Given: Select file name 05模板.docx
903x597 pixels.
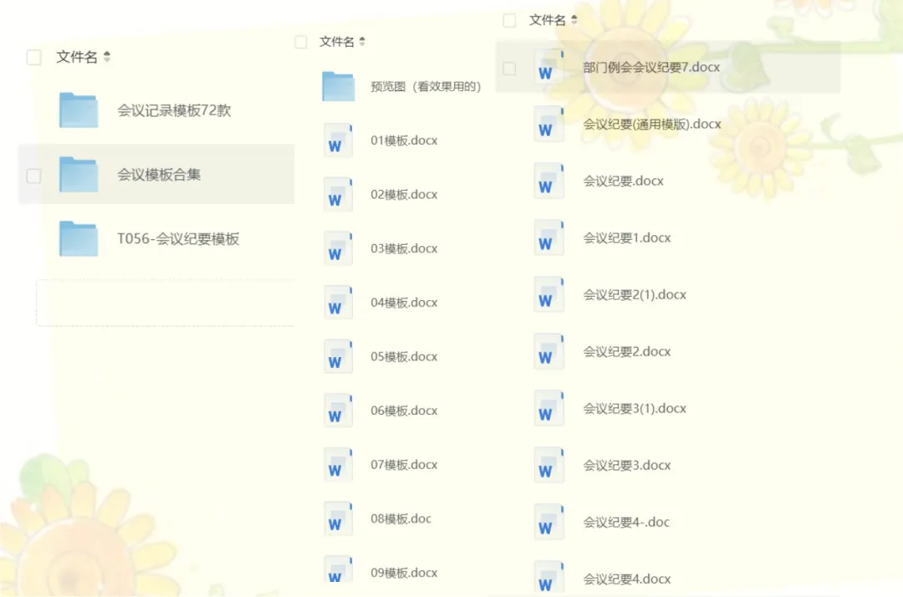Looking at the screenshot, I should tap(404, 357).
